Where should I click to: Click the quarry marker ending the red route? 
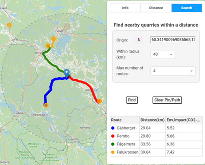click(100, 101)
